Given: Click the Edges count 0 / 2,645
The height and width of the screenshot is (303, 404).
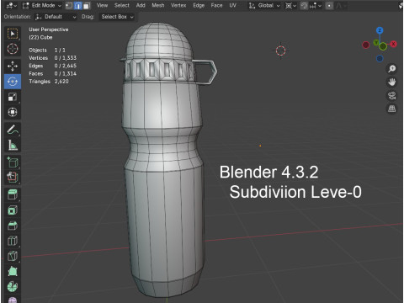Looking at the screenshot, I should point(66,66).
